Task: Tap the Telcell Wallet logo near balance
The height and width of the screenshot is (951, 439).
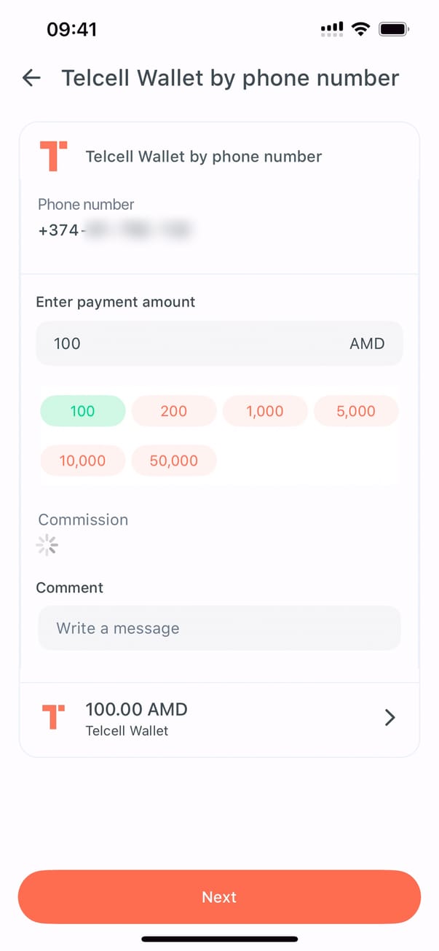Action: coord(53,717)
